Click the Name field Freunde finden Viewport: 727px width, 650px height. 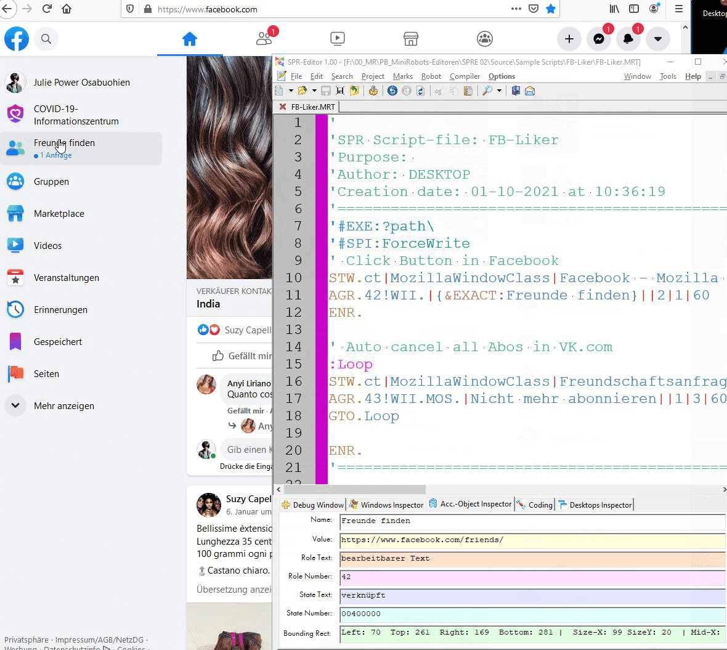pyautogui.click(x=532, y=521)
